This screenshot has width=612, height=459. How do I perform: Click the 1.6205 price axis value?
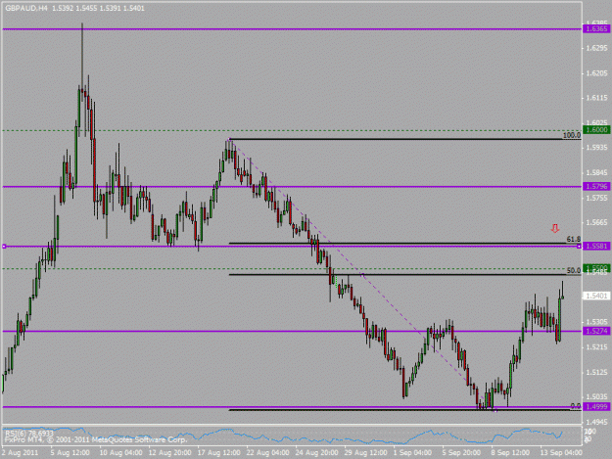[x=596, y=73]
